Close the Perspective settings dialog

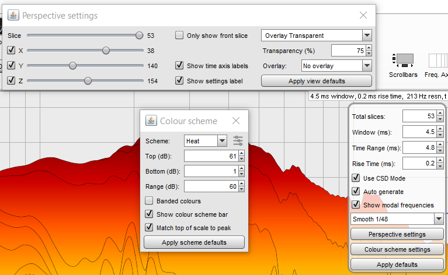(363, 15)
